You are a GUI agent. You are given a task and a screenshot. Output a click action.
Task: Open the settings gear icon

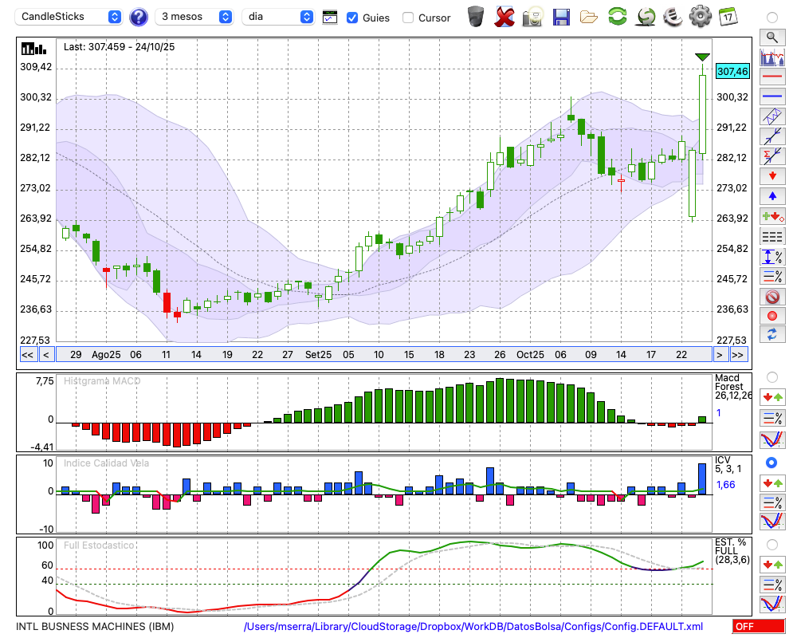[700, 16]
